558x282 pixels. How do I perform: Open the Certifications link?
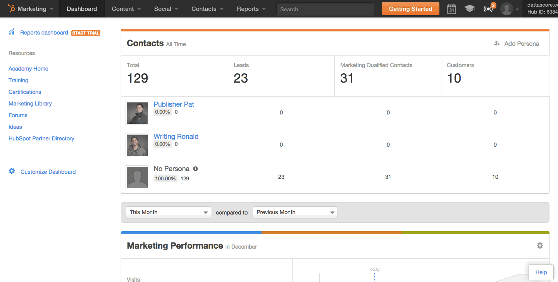tap(25, 92)
